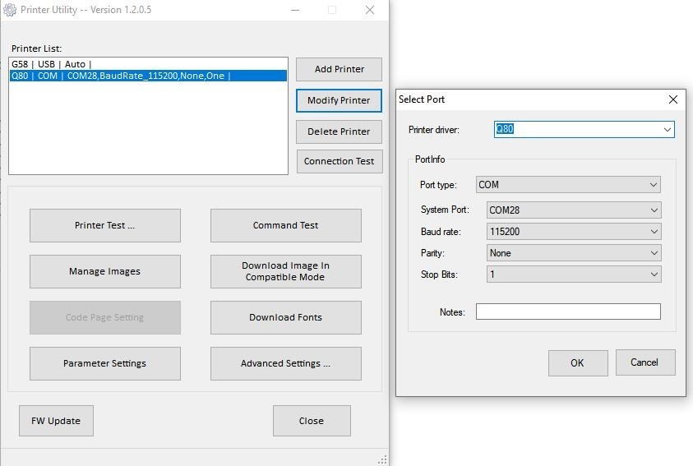The image size is (693, 466).
Task: Select the Q80 COM printer entry
Action: (x=120, y=76)
